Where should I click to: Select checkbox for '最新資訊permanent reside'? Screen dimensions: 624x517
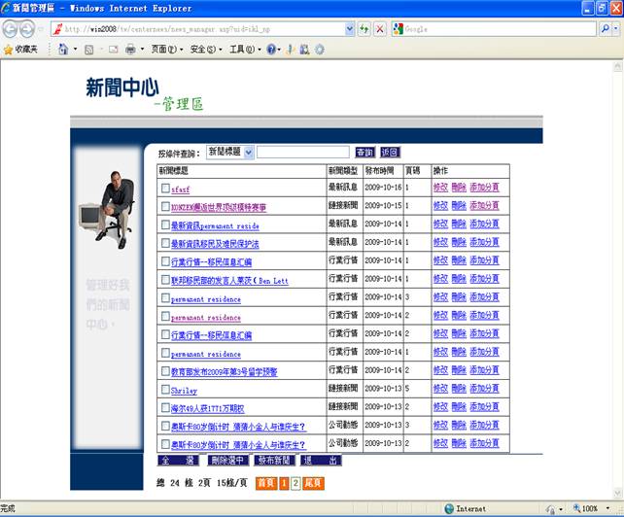(165, 225)
